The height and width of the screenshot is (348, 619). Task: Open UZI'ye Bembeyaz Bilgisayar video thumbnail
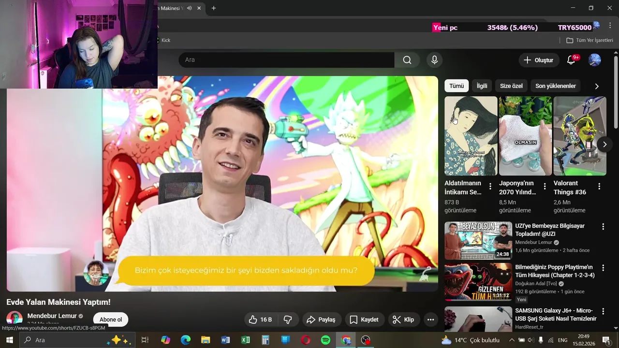pyautogui.click(x=478, y=241)
